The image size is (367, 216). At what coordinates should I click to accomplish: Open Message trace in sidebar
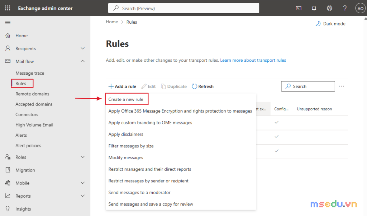click(30, 73)
